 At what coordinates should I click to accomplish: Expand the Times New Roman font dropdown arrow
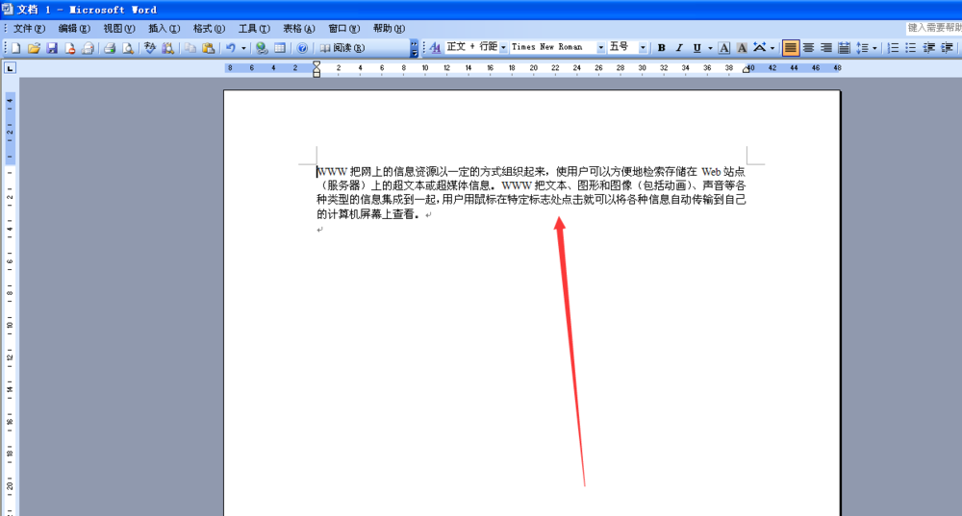(600, 48)
